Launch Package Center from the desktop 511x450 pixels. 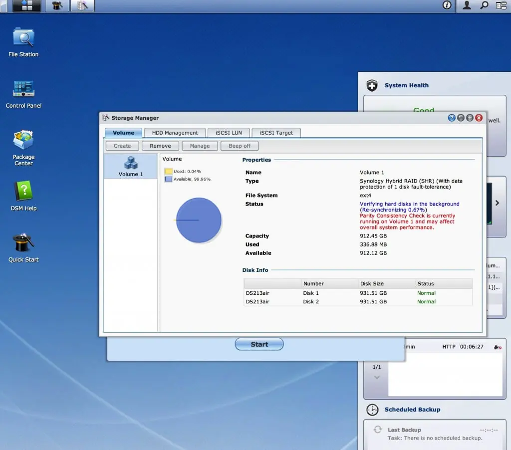tap(23, 142)
